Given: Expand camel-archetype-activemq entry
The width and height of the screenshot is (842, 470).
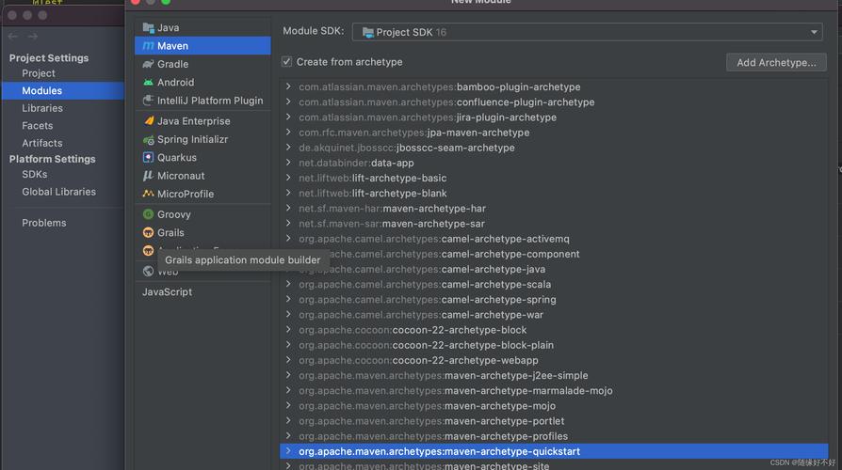Looking at the screenshot, I should coord(288,238).
